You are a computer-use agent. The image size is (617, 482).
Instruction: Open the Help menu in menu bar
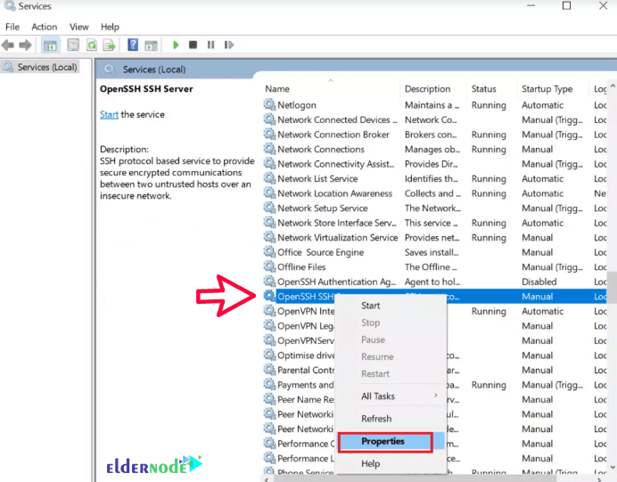(110, 27)
